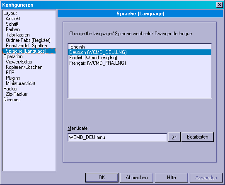Confirm with the OK button

102,178
